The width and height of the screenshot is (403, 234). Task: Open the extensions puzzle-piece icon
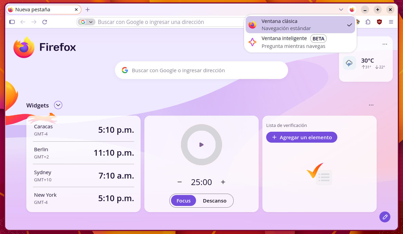368,22
